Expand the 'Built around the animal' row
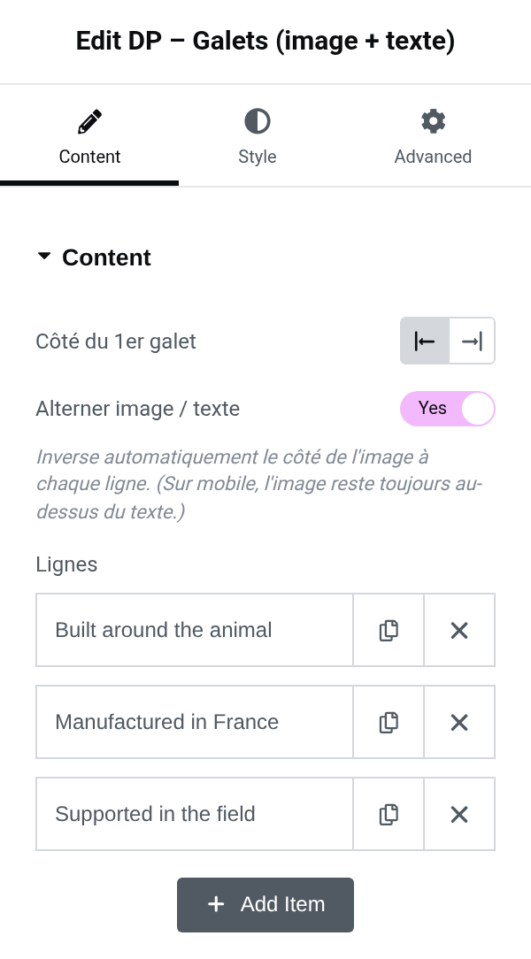Screen dimensions: 531x959 point(195,630)
